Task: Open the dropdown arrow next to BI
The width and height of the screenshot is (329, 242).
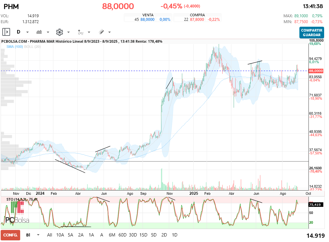Action: [38, 235]
